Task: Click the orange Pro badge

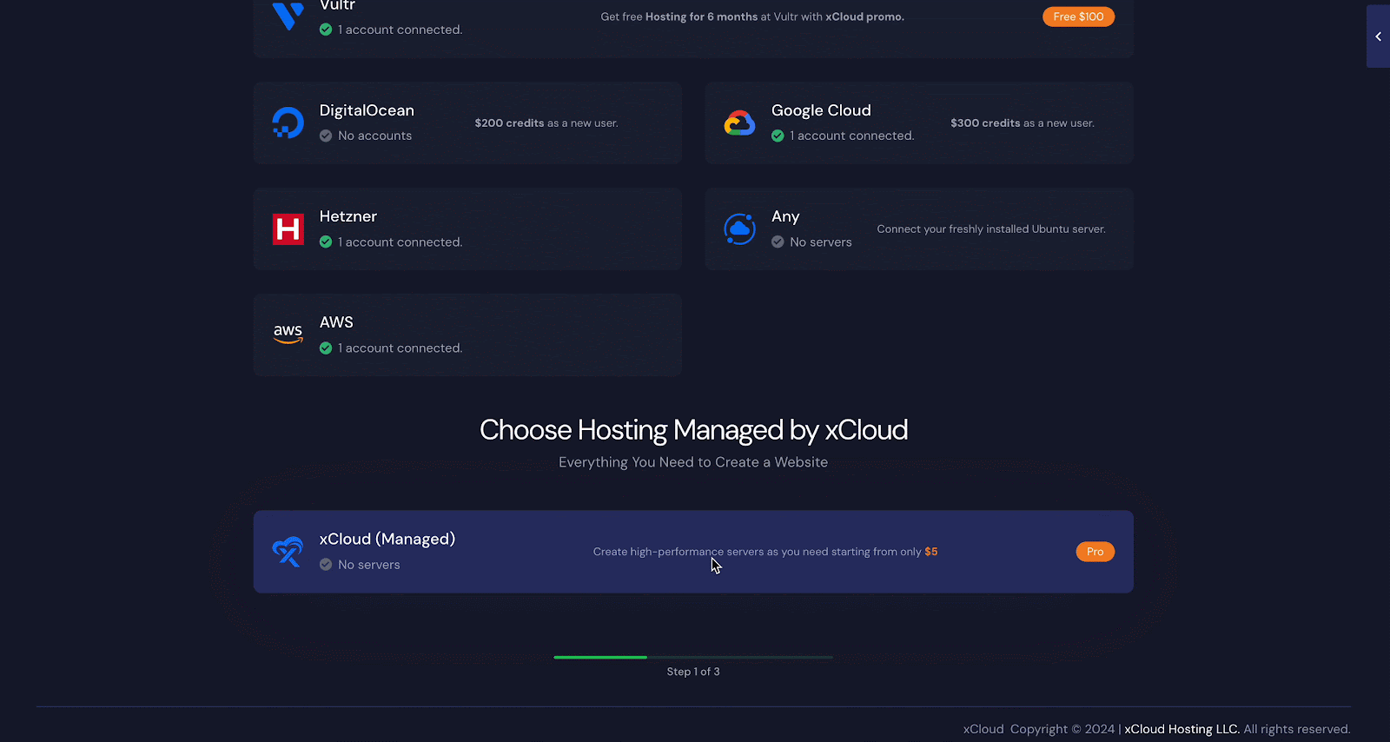Action: point(1095,552)
